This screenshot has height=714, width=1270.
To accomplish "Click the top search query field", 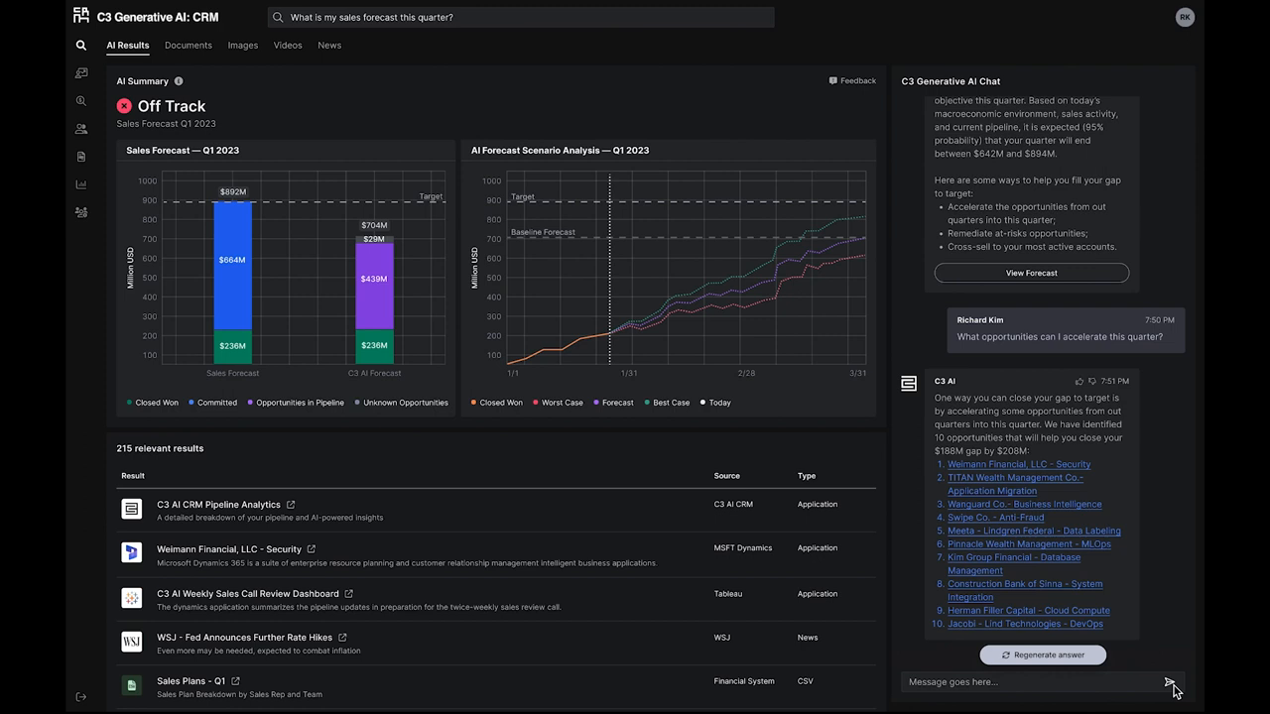I will click(521, 17).
